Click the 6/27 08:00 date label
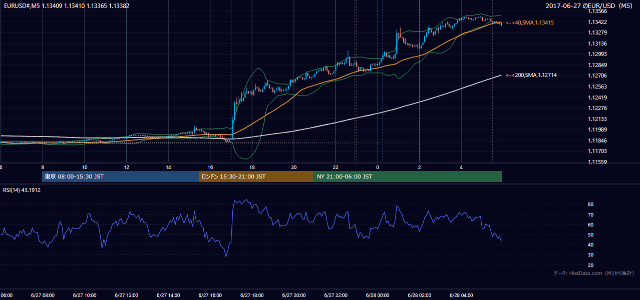The image size is (640, 300). point(43,295)
